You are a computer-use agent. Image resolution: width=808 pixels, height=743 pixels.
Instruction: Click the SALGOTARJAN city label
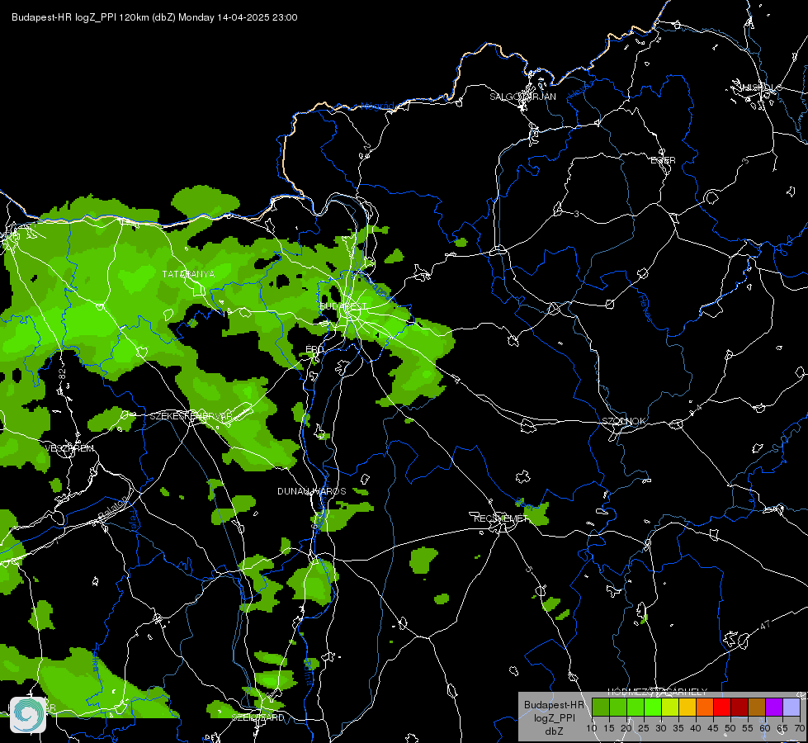(x=522, y=97)
